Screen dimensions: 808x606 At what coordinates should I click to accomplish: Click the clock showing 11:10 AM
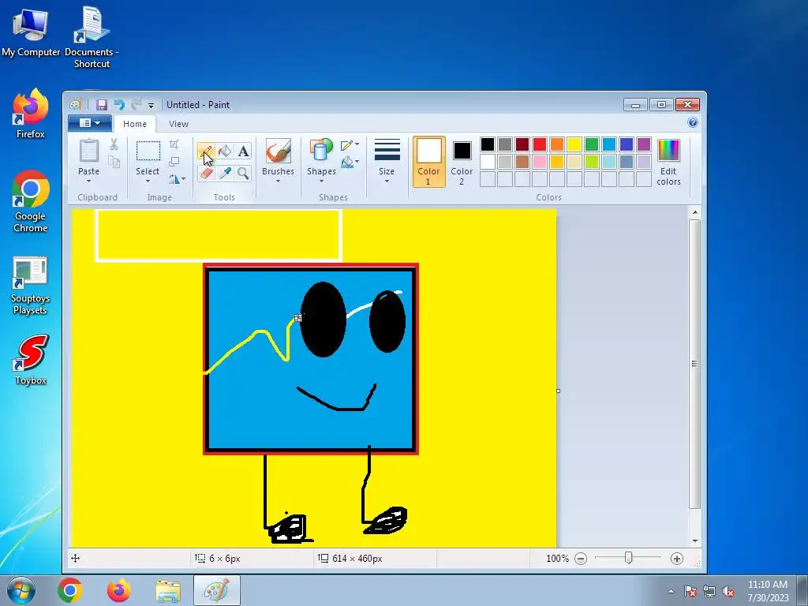[767, 585]
